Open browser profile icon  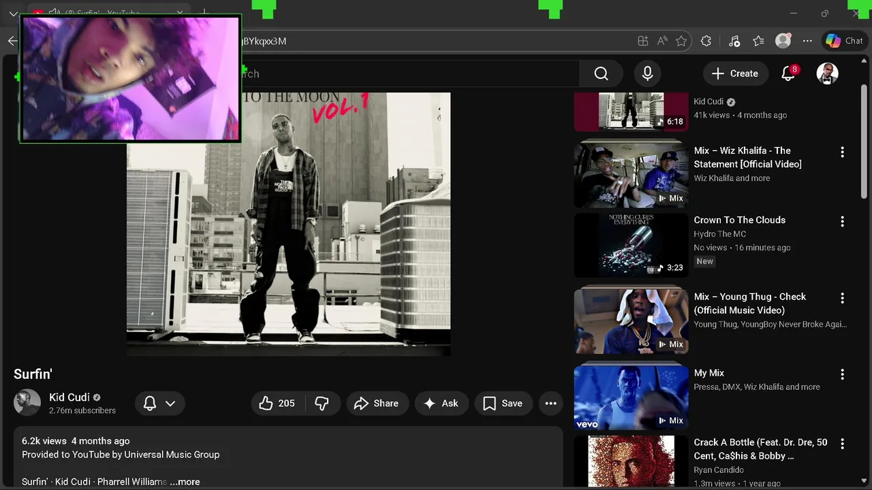(783, 41)
